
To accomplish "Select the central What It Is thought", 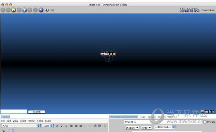I will coord(108,54).
